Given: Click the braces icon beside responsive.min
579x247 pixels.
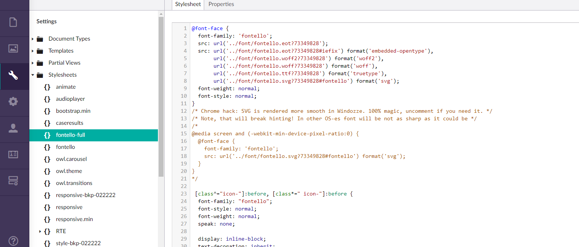Looking at the screenshot, I should coord(47,219).
